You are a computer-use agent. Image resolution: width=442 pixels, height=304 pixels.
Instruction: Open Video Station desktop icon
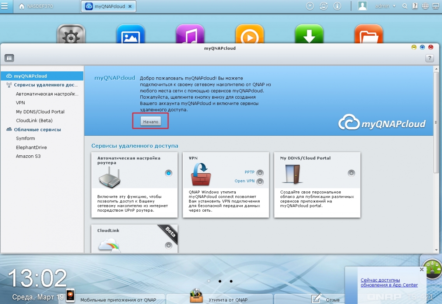click(x=250, y=35)
